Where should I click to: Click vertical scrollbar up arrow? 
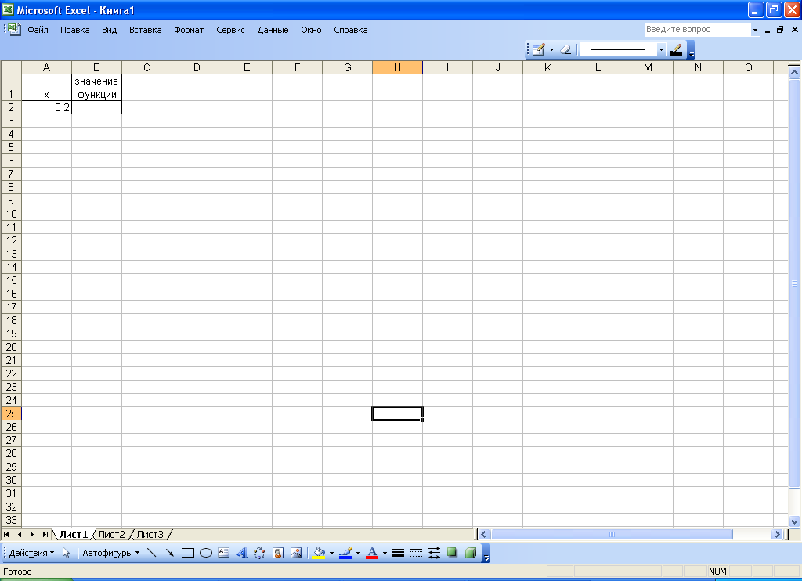point(794,72)
